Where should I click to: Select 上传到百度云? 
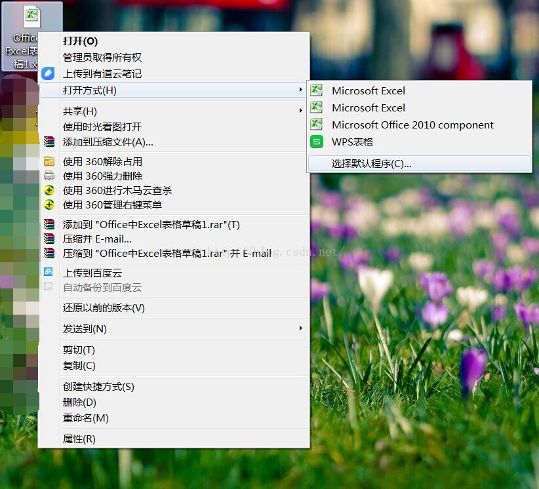coord(174,273)
